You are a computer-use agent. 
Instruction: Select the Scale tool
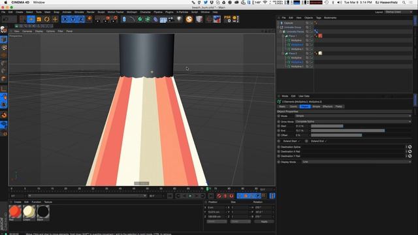click(39, 19)
